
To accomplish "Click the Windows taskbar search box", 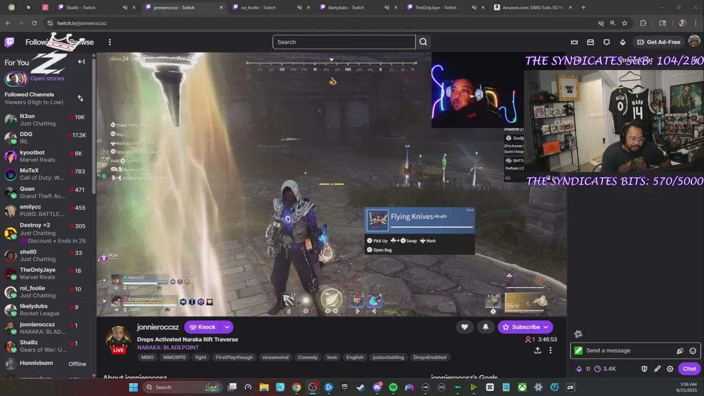I will (183, 387).
